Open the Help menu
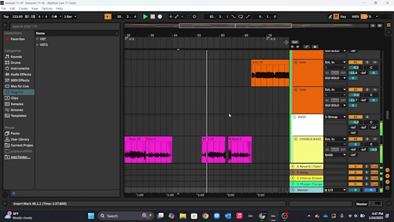The image size is (394, 222). click(x=59, y=9)
